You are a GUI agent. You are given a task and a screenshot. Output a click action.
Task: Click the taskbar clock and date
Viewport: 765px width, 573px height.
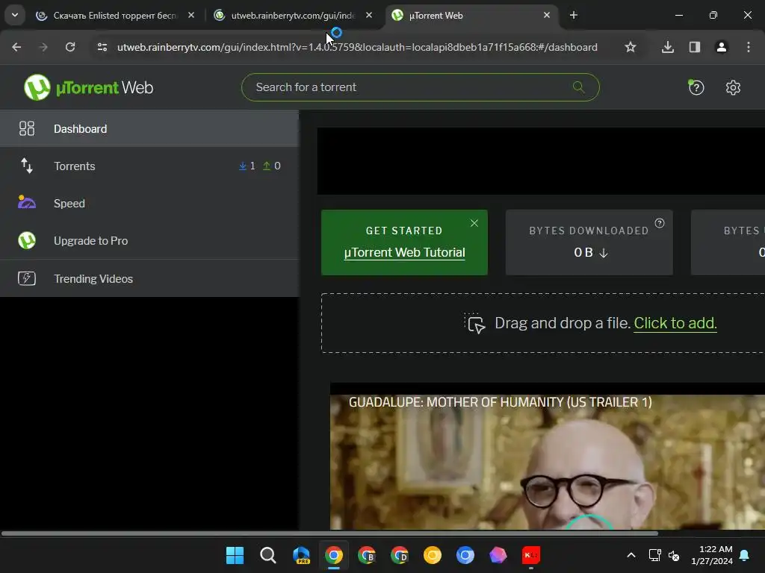712,555
